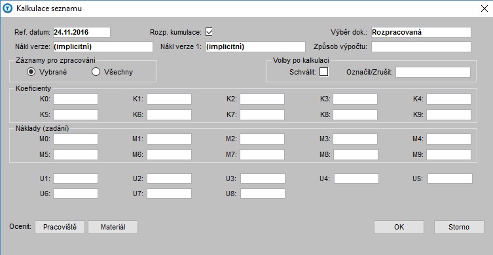This screenshot has height=255, width=493.
Task: Toggle the Rozp. kumulace checkbox
Action: click(209, 32)
